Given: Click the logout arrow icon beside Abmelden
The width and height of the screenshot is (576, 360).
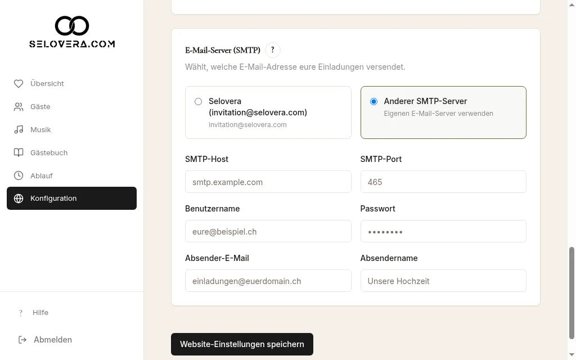Looking at the screenshot, I should coord(22,340).
